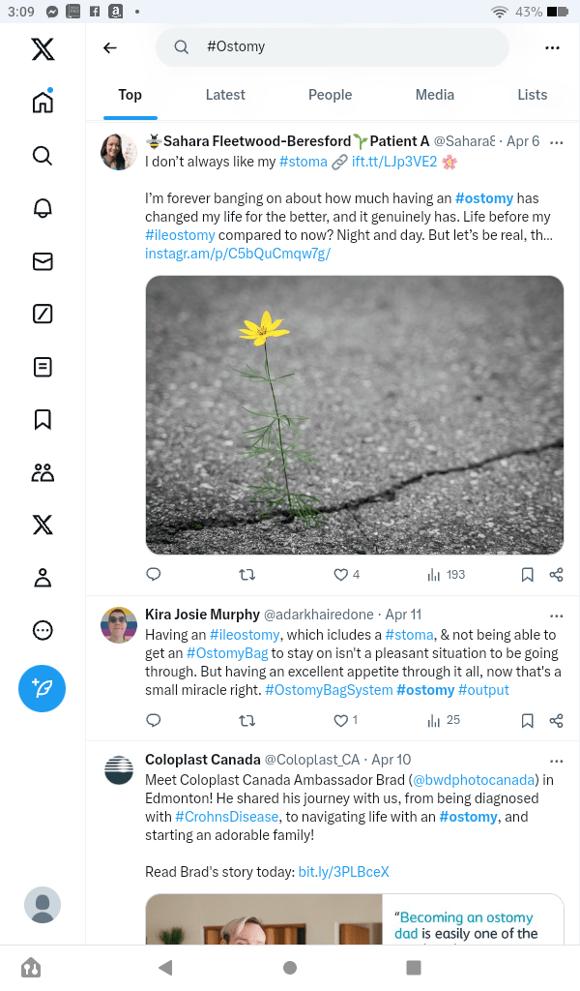Open Notifications bell in sidebar
This screenshot has width=580, height=991.
tap(43, 208)
